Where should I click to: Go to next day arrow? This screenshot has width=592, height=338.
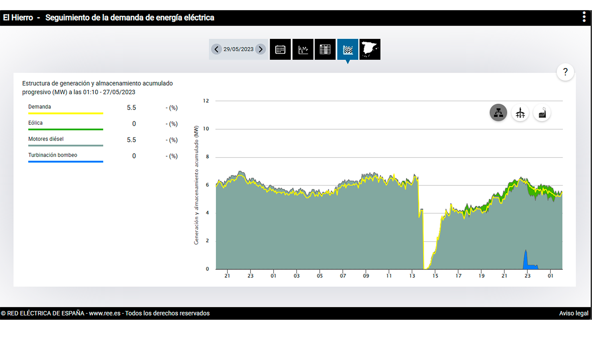pos(260,49)
